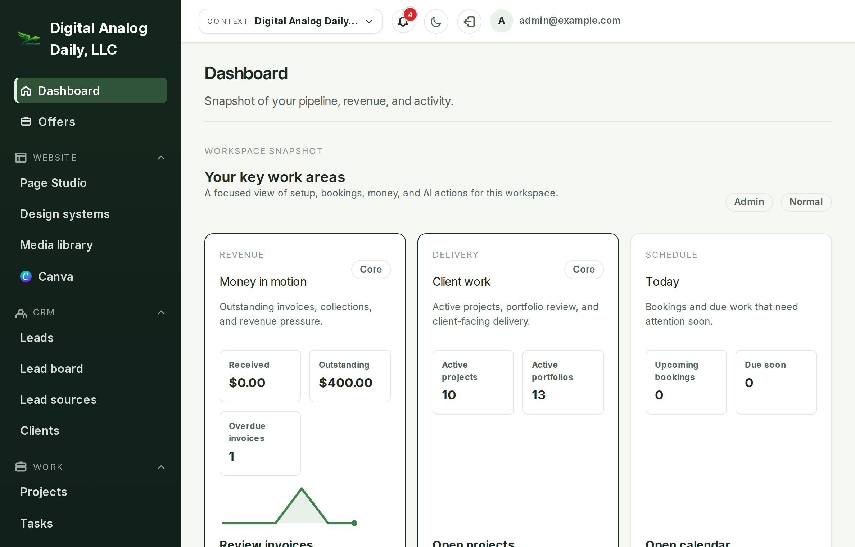
Task: Open Design systems
Action: click(x=65, y=214)
